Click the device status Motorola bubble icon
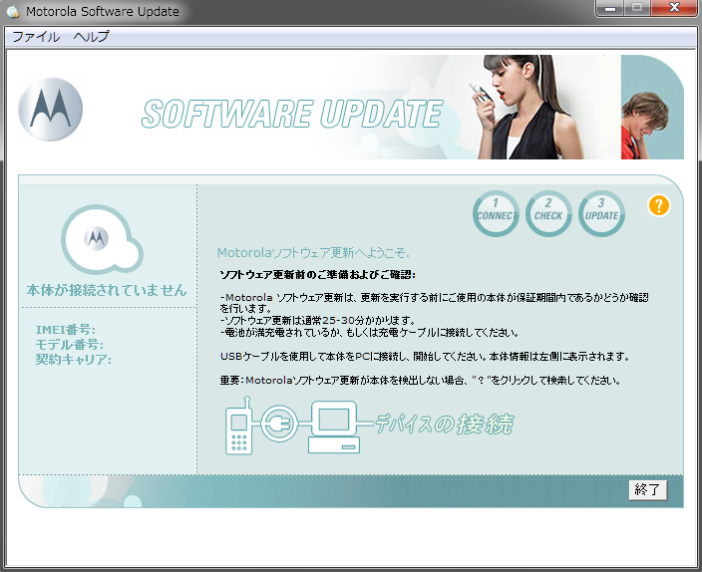The width and height of the screenshot is (702, 572). click(x=95, y=238)
